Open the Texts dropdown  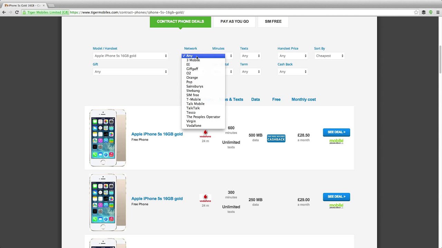250,56
